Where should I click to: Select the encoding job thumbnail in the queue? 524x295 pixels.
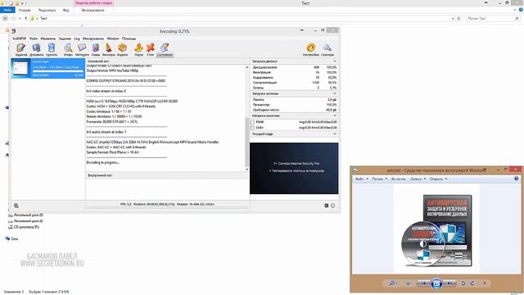click(x=20, y=68)
